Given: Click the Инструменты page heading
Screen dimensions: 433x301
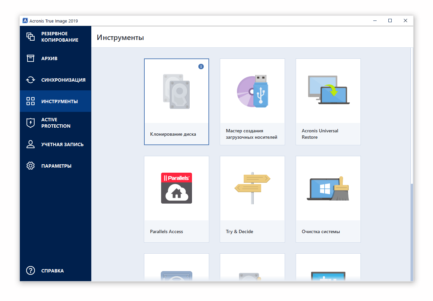Looking at the screenshot, I should pyautogui.click(x=121, y=37).
